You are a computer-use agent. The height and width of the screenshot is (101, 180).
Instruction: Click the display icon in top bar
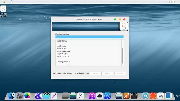(170, 2)
